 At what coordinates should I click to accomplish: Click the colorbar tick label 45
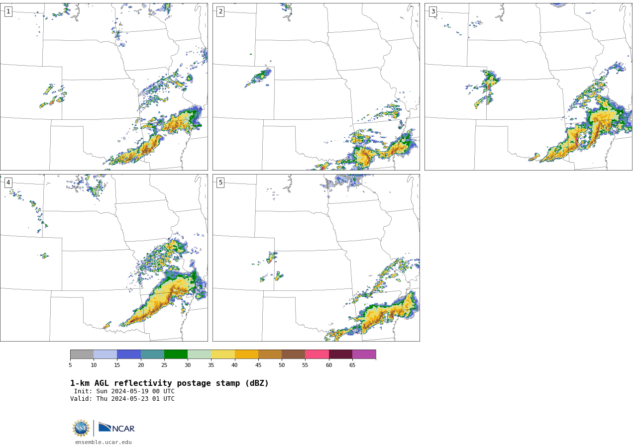click(258, 365)
